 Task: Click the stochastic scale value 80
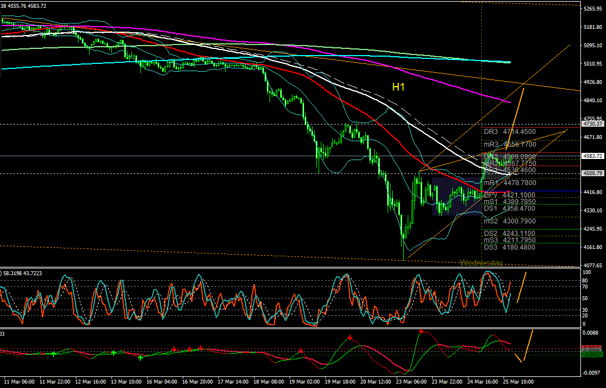coord(585,280)
